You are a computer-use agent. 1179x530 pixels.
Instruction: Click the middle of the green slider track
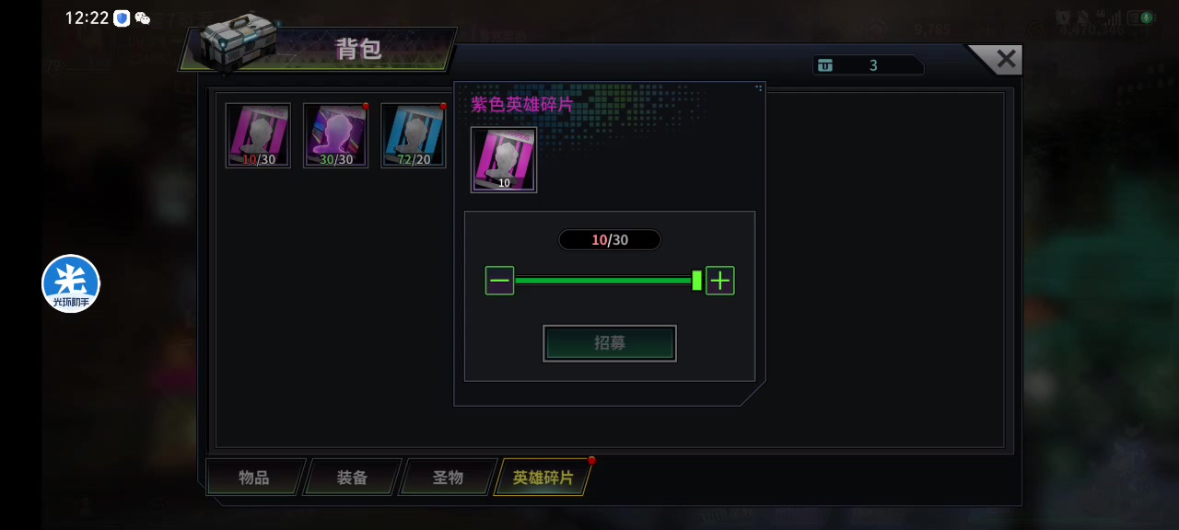pos(603,280)
